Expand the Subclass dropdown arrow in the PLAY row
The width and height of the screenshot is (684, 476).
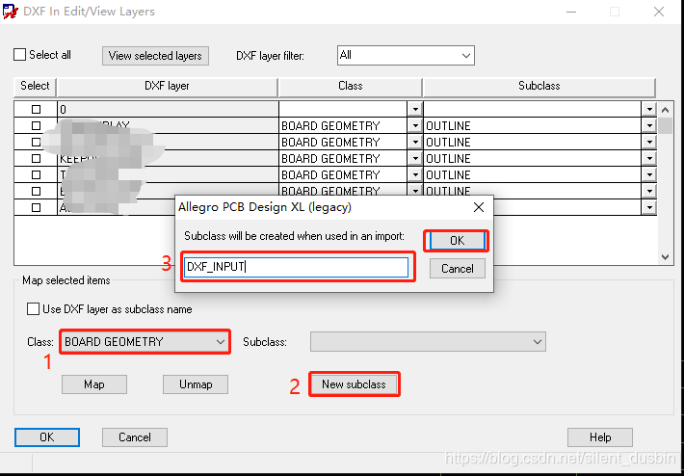pyautogui.click(x=649, y=125)
